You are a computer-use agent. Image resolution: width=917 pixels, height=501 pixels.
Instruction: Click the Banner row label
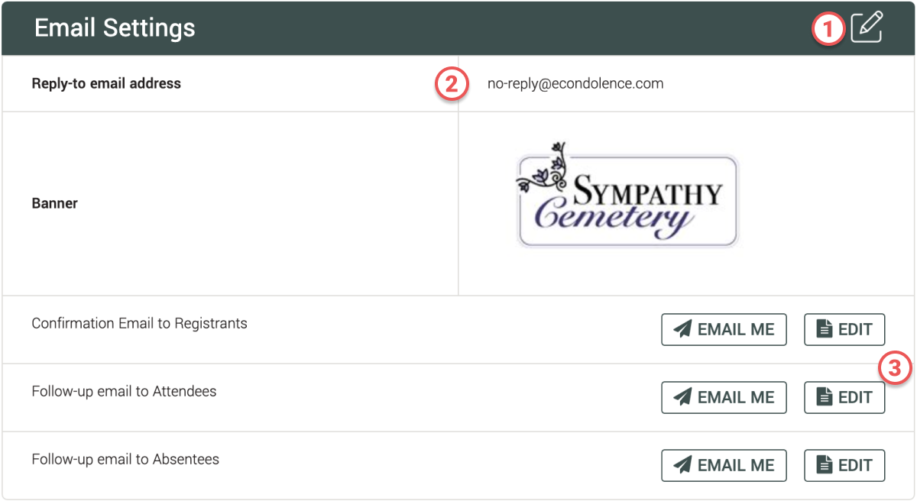55,203
